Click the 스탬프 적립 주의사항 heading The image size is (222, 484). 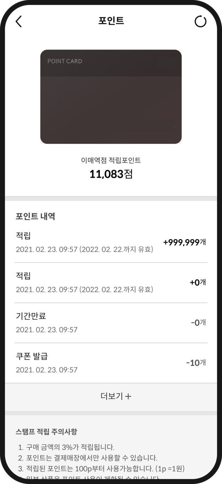[46, 432]
